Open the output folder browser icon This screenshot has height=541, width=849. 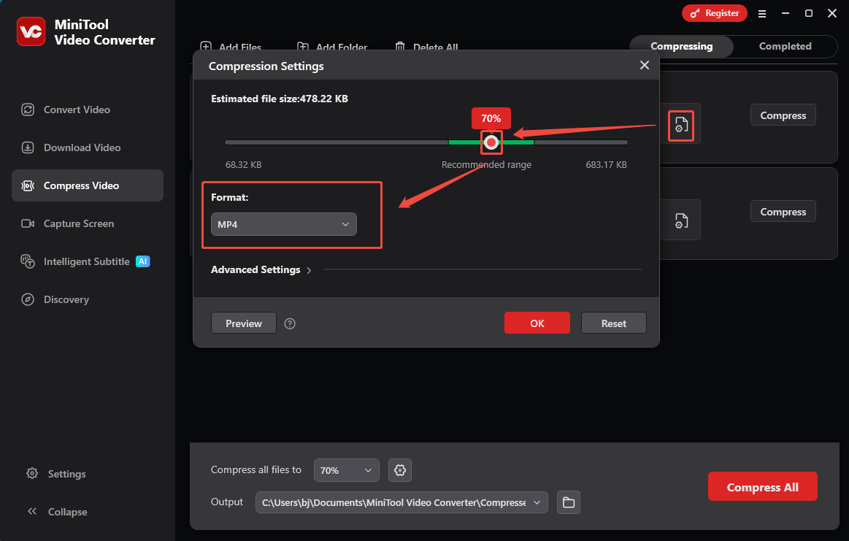(x=568, y=502)
